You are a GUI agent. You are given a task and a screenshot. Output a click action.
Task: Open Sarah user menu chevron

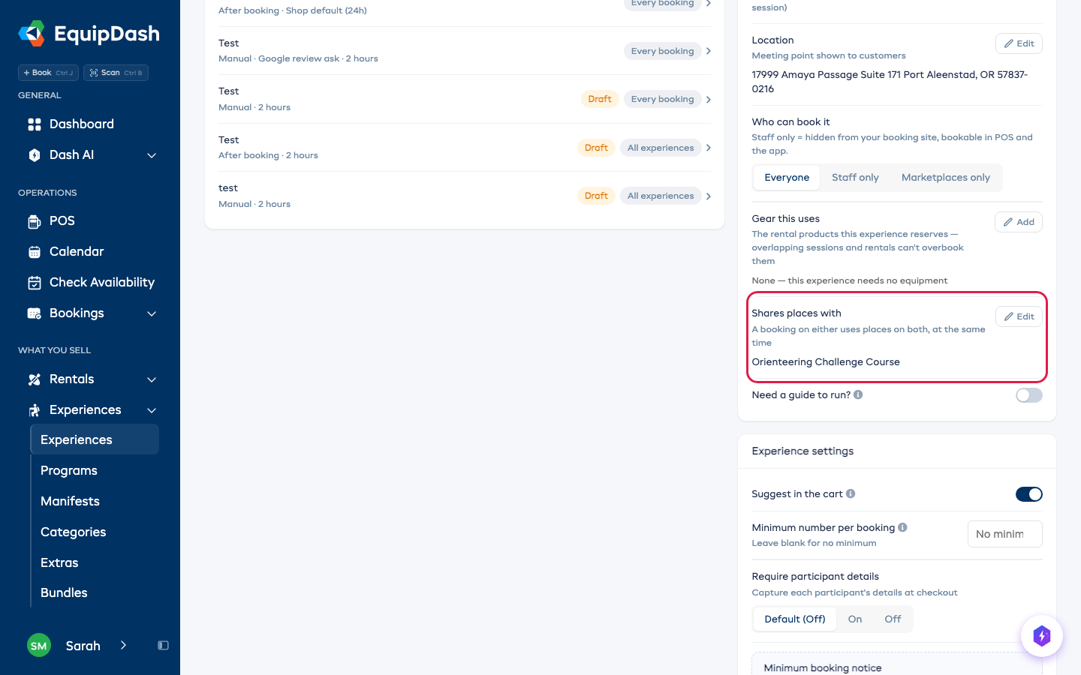click(x=123, y=646)
